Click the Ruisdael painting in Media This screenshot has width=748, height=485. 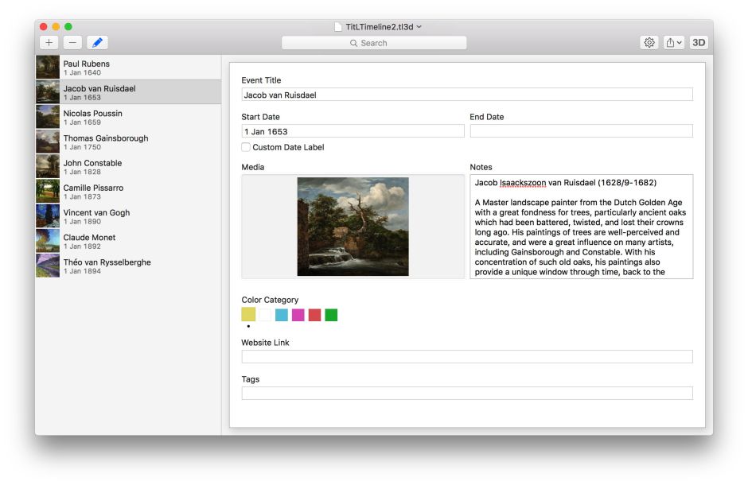(x=353, y=227)
